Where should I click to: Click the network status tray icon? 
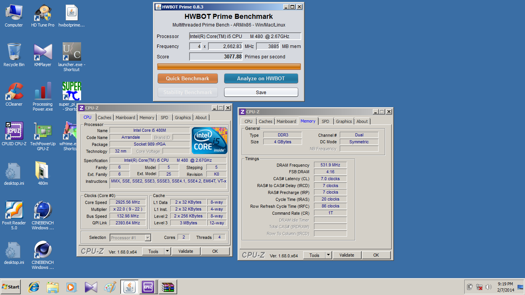[479, 287]
